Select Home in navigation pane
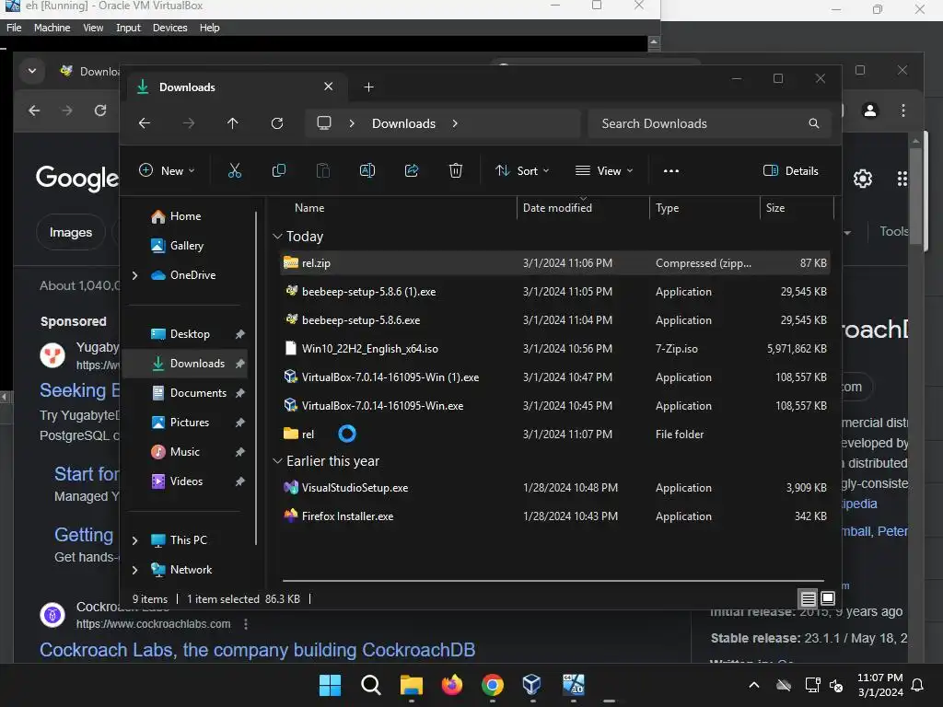The image size is (943, 707). coord(185,216)
